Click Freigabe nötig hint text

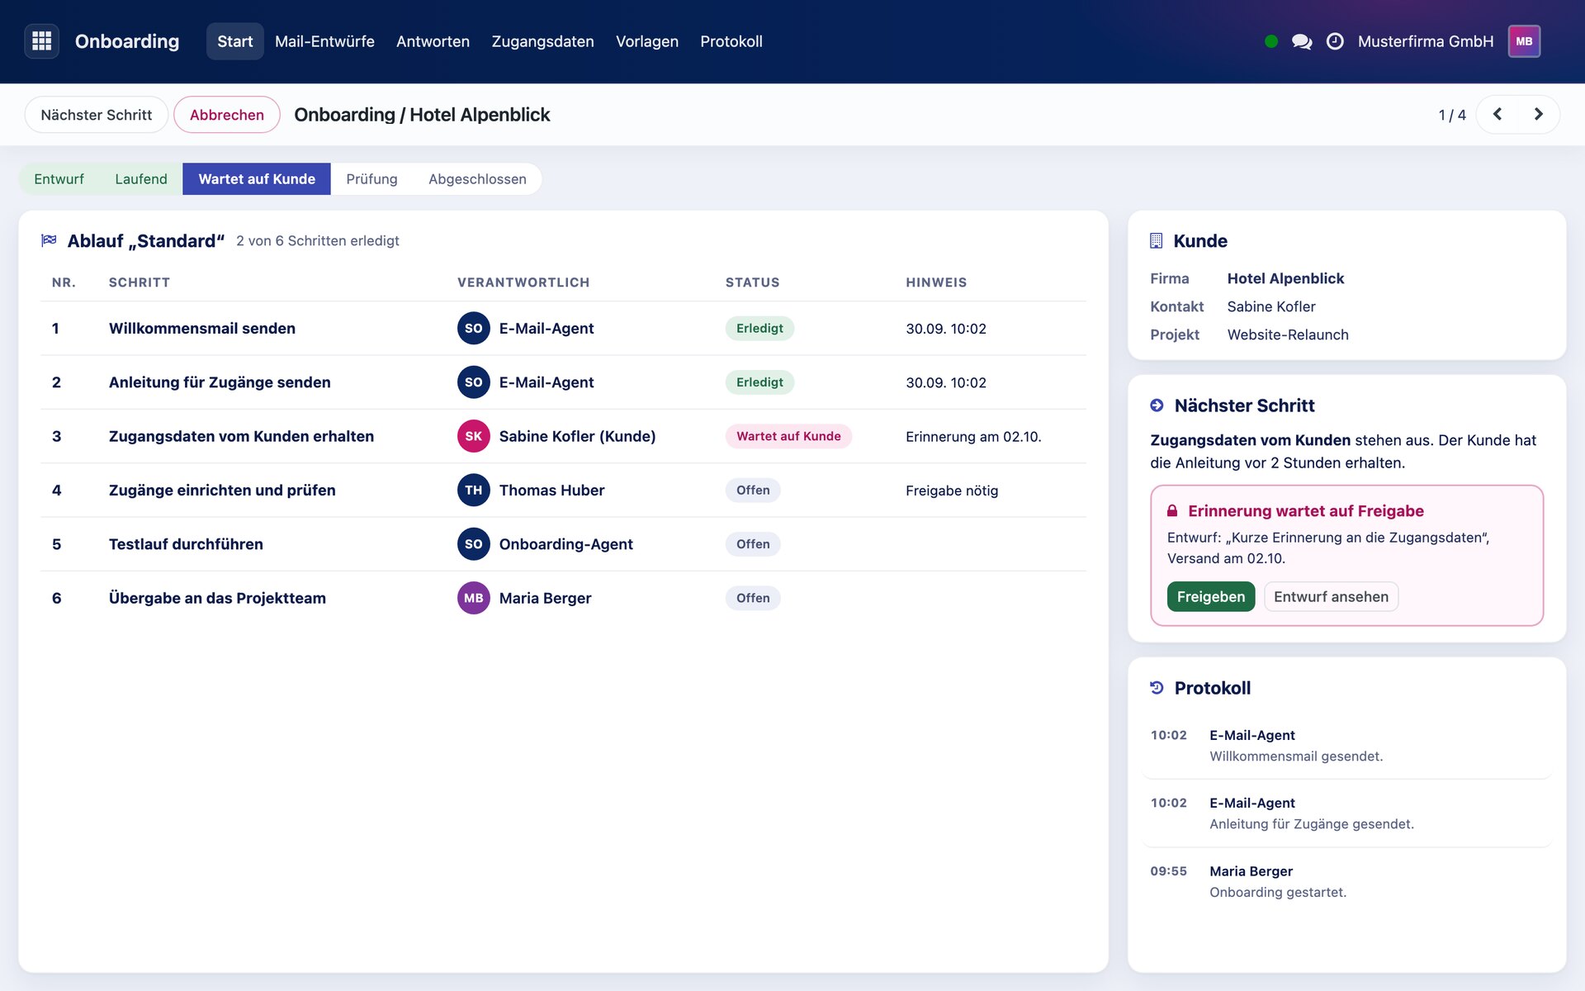[952, 491]
